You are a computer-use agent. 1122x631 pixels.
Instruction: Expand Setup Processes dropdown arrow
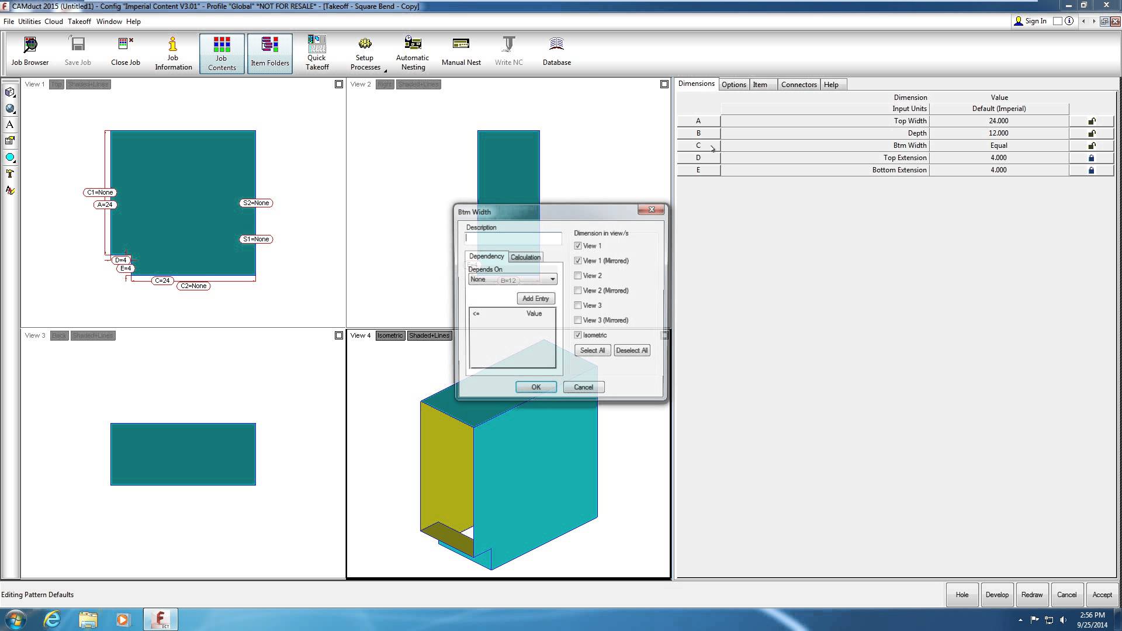(x=386, y=71)
